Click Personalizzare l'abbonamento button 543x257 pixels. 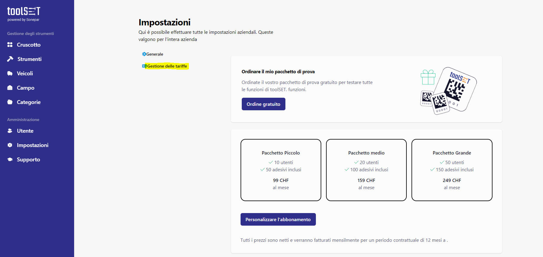pos(278,219)
